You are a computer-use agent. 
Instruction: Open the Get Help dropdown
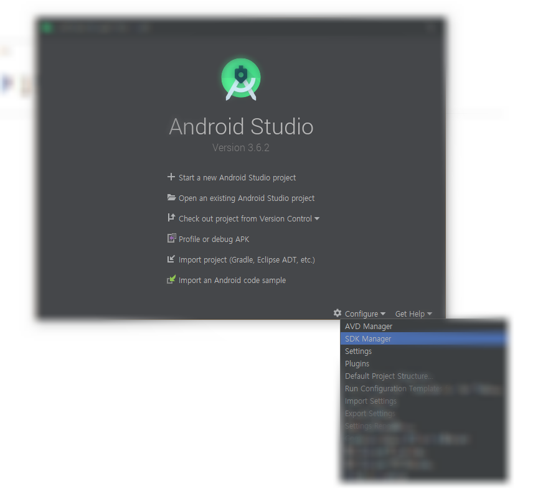413,314
